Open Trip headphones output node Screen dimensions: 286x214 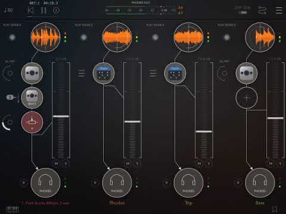(x=188, y=182)
